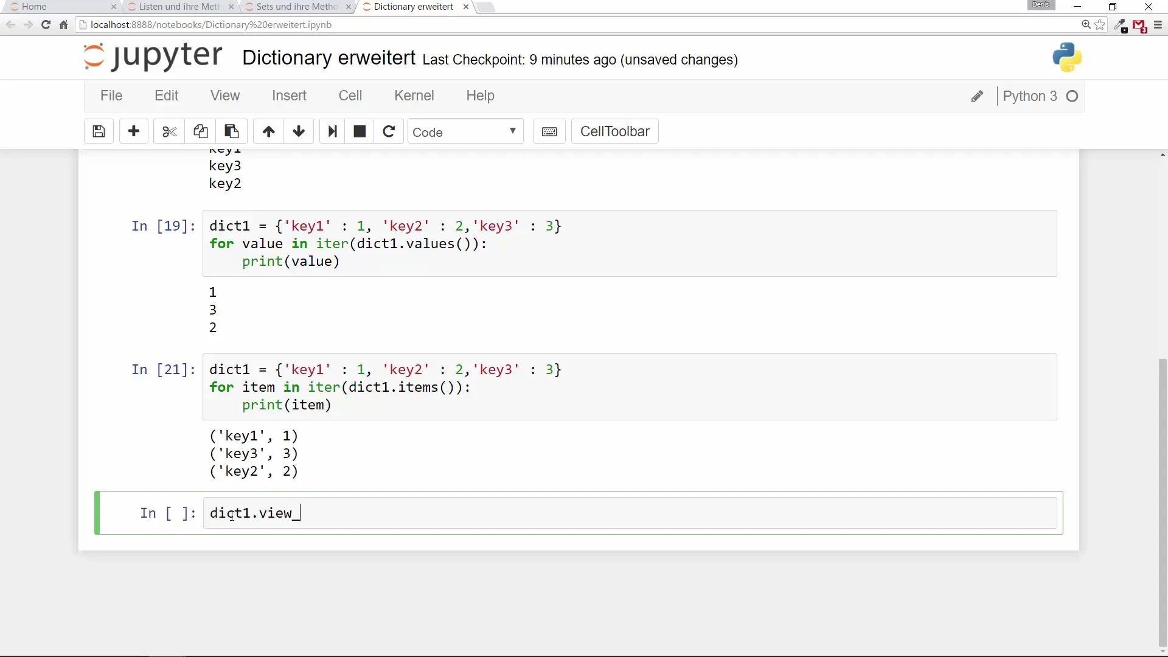
Task: Restart kernel with circular arrow icon
Action: click(x=389, y=131)
